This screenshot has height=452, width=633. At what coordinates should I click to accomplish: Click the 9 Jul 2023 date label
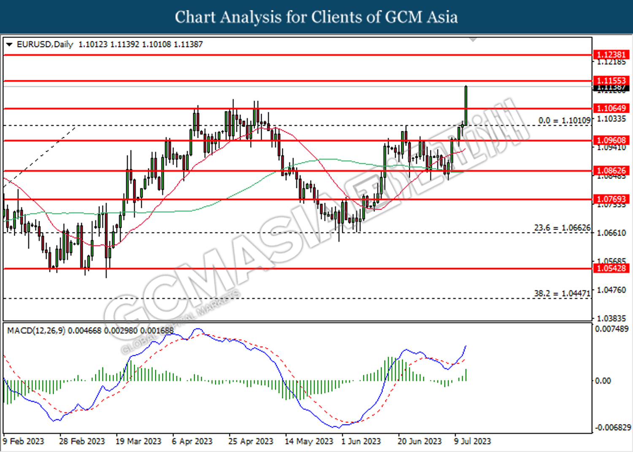pyautogui.click(x=473, y=441)
